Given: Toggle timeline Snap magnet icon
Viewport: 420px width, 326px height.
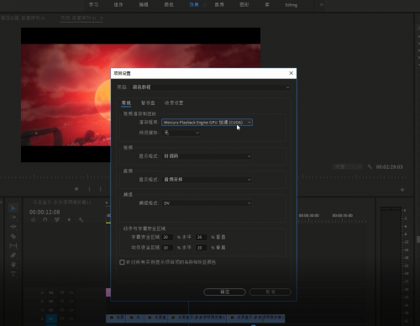Looking at the screenshot, I should 45,220.
